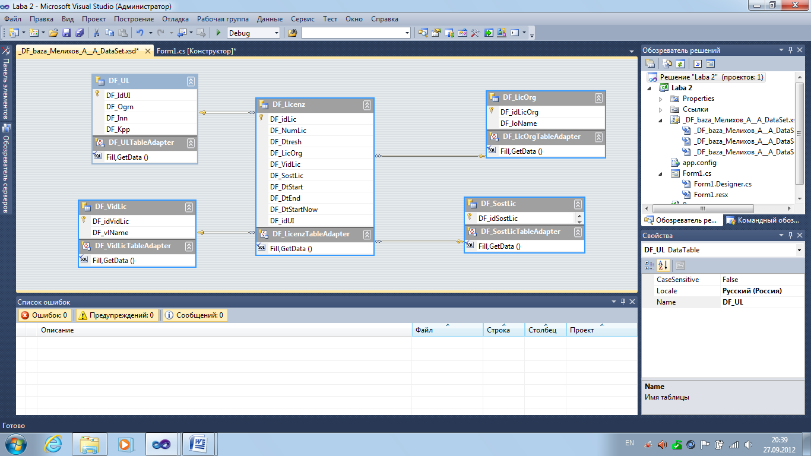This screenshot has width=811, height=456.
Task: Select app.config in Solution Explorer
Action: pos(699,163)
